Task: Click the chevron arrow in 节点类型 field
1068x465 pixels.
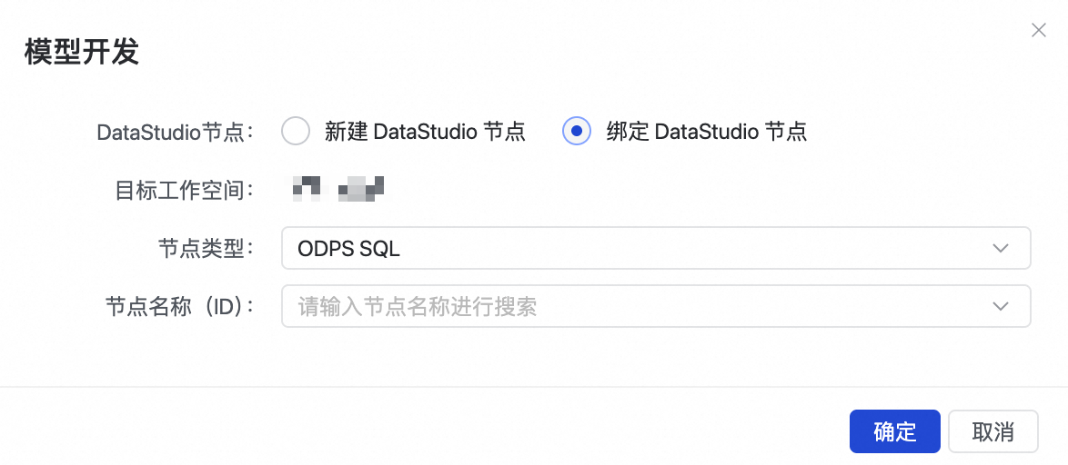Action: click(x=1001, y=249)
